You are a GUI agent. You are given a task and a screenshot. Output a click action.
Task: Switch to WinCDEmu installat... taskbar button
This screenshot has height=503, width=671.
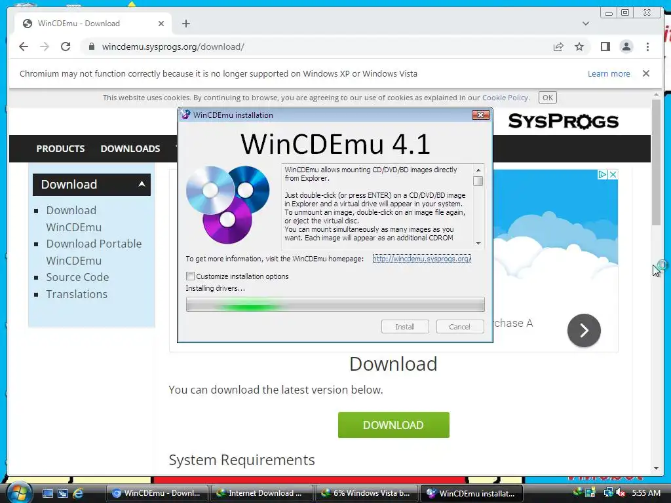[472, 493]
